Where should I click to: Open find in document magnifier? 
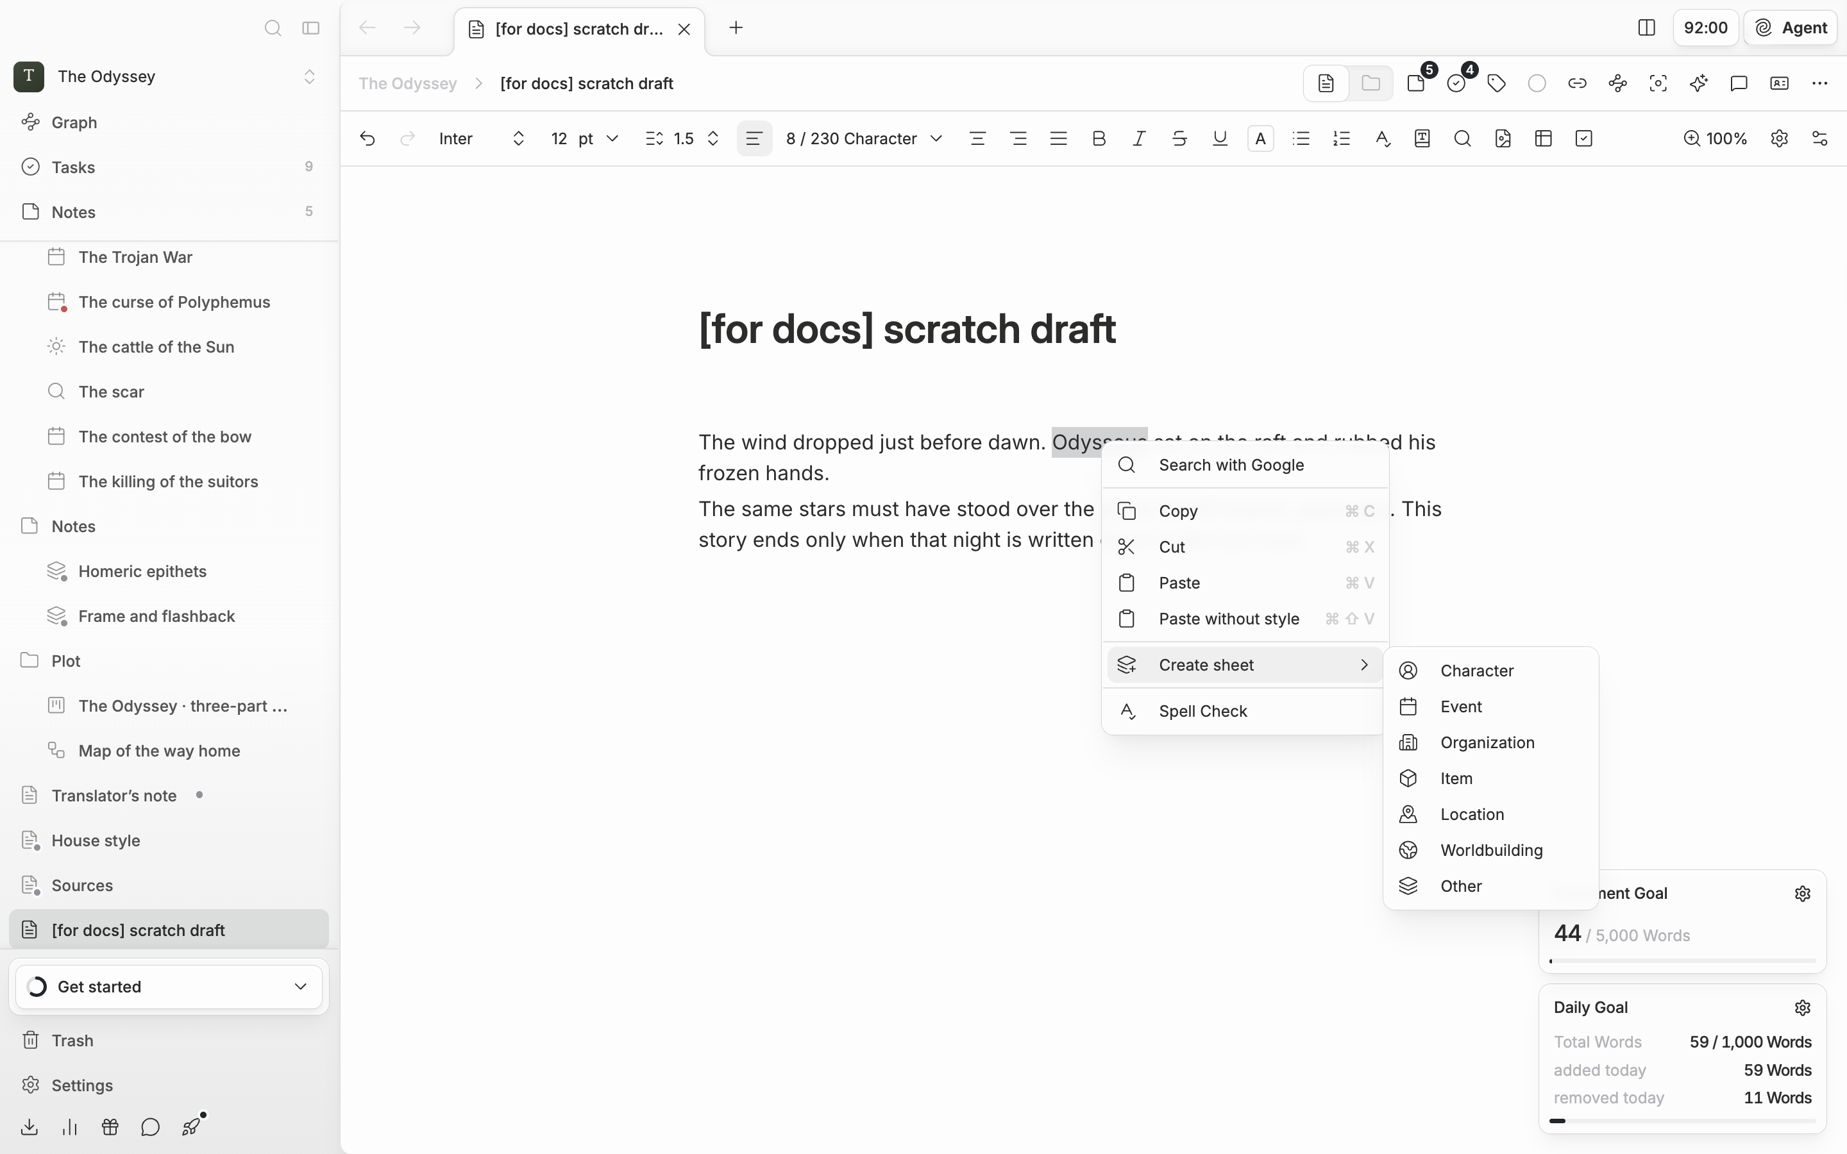tap(1462, 138)
